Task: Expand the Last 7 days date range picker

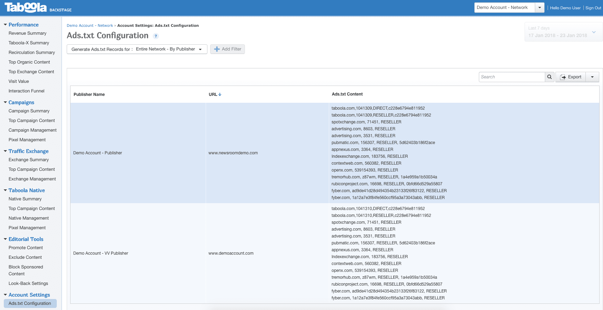Action: (x=563, y=32)
